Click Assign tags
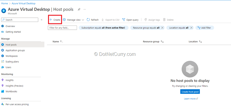Image resolution: width=231 pixels, height=109 pixels. click(x=152, y=20)
